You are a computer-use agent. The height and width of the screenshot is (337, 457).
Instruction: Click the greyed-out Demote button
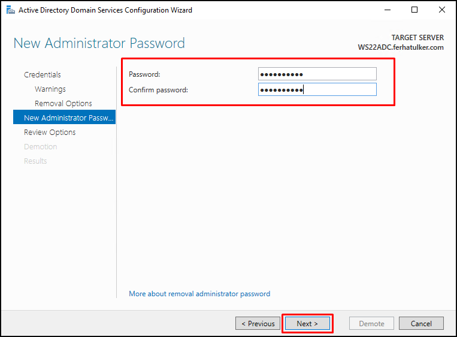[371, 323]
